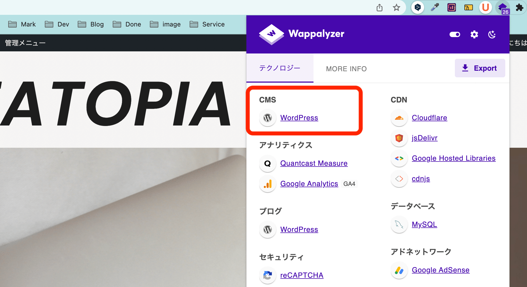Enable dark mode via moon icon
The image size is (527, 287).
(492, 34)
